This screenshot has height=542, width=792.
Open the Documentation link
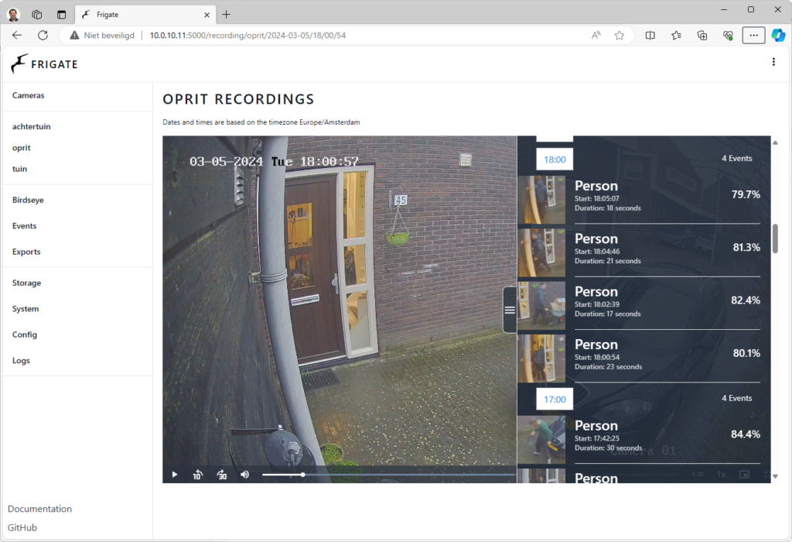click(39, 509)
